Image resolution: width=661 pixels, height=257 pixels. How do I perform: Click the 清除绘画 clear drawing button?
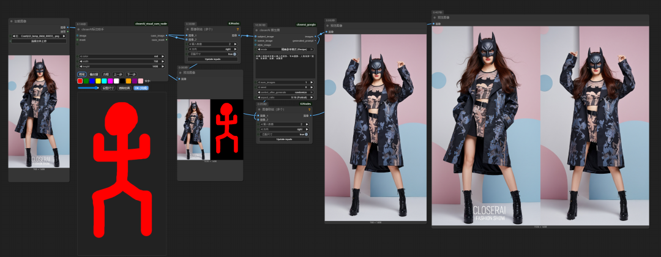(124, 88)
